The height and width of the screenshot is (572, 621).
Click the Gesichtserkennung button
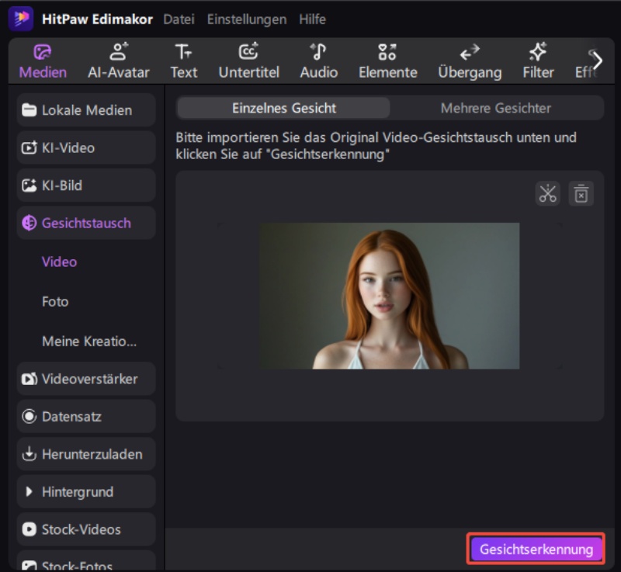point(536,549)
